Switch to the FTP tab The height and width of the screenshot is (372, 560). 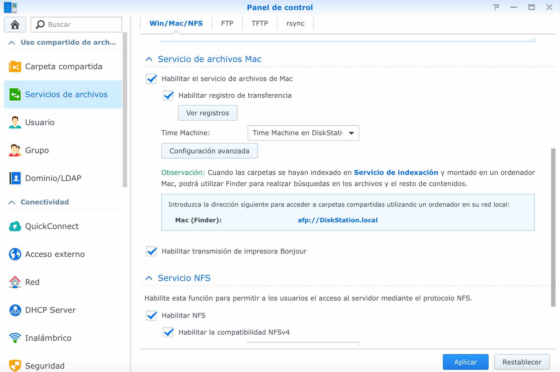[x=227, y=23]
